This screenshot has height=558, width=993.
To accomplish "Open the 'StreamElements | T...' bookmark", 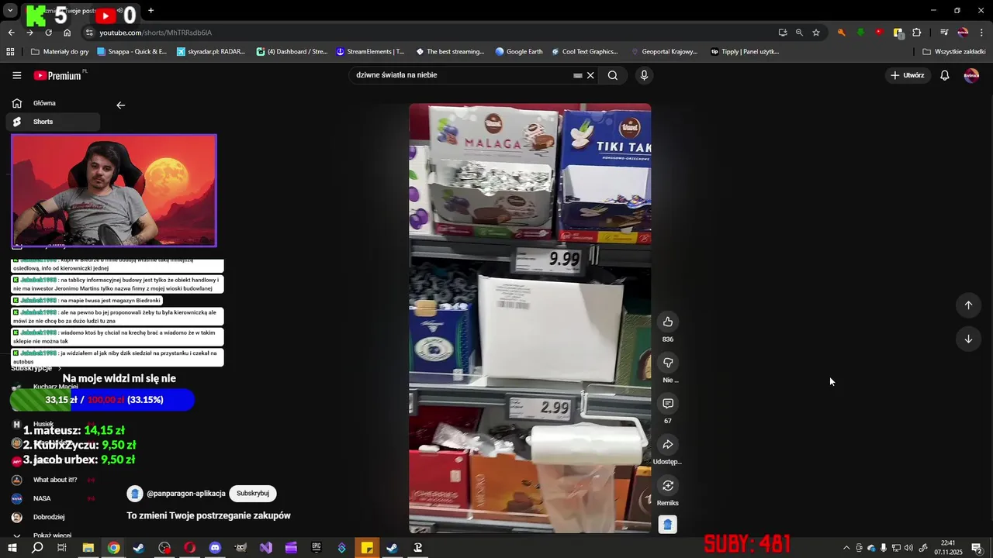I will (370, 52).
